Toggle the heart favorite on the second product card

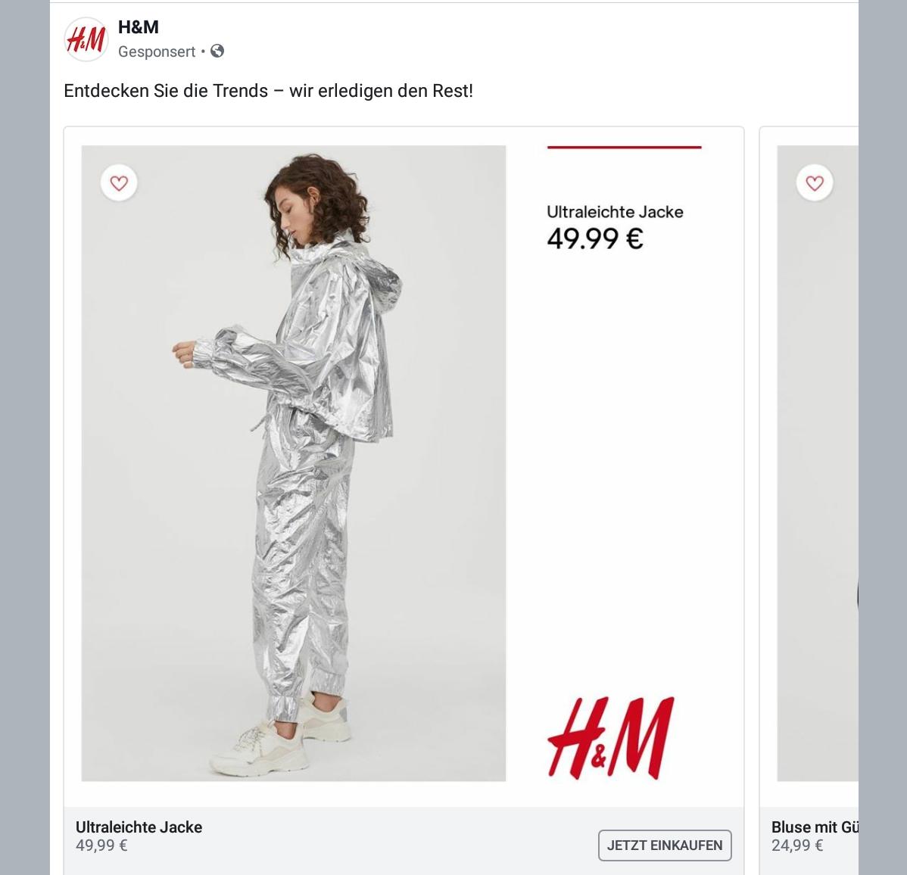(815, 183)
